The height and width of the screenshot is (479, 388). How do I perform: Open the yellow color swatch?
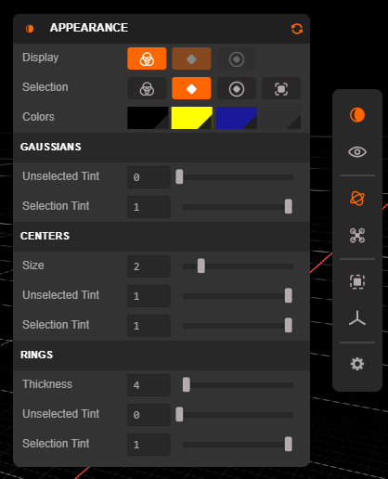[x=192, y=118]
